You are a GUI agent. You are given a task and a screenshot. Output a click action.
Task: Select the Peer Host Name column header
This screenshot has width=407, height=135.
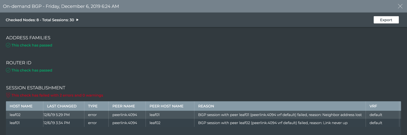click(166, 106)
